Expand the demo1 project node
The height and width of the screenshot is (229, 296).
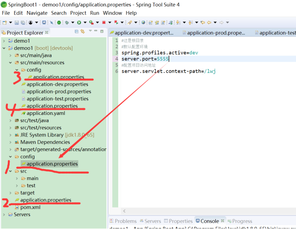click(x=4, y=41)
